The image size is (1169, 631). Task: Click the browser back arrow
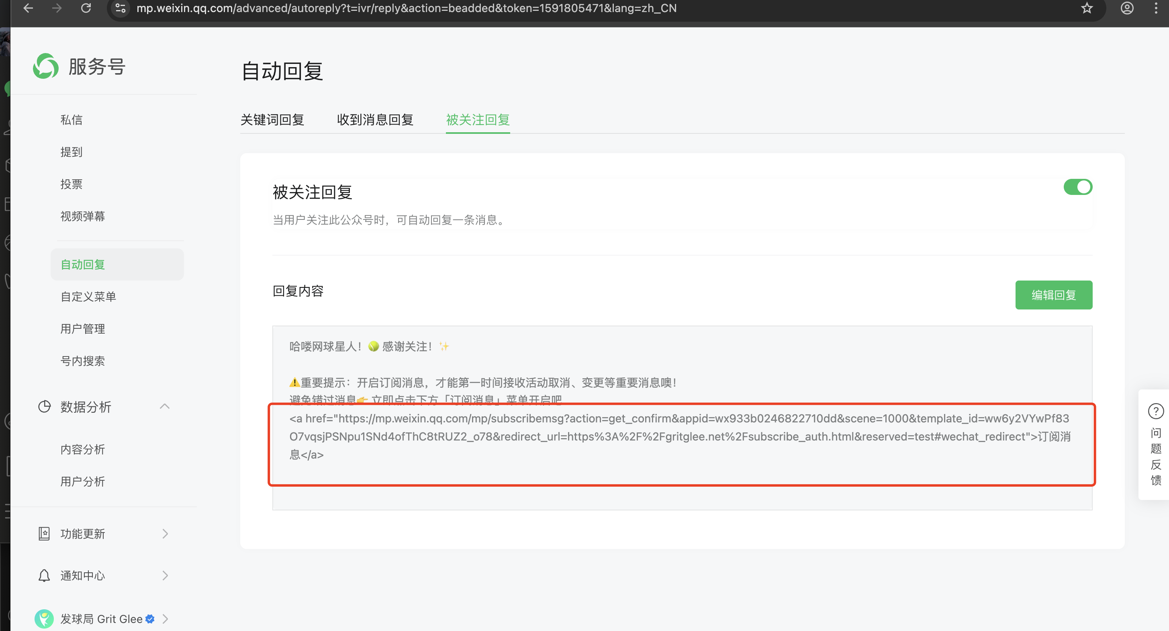click(28, 8)
